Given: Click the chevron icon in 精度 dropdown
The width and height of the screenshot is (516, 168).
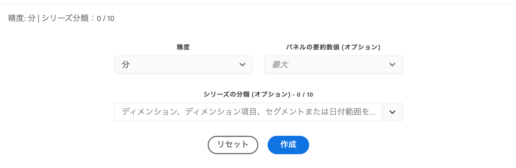Looking at the screenshot, I should click(x=242, y=65).
